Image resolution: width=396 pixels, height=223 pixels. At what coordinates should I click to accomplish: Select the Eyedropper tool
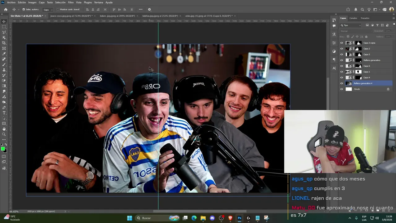pyautogui.click(x=4, y=54)
